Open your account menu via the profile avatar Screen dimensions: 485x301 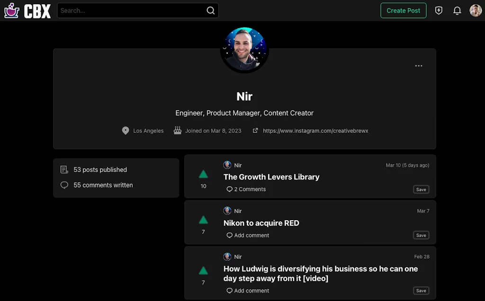(475, 10)
